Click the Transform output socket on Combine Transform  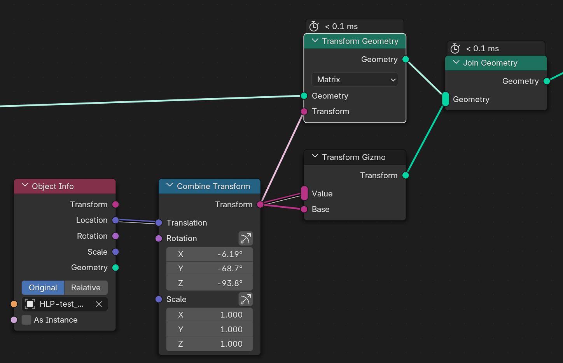point(260,205)
